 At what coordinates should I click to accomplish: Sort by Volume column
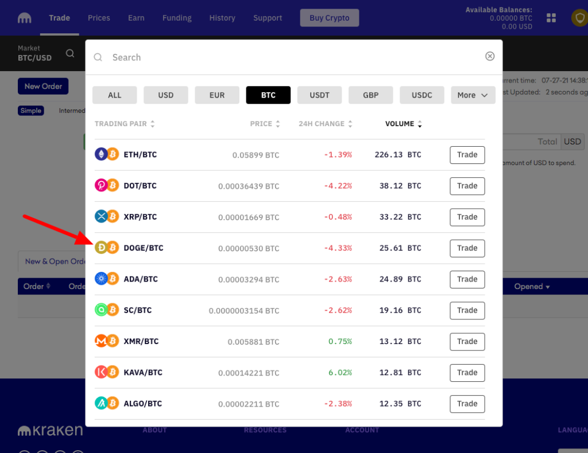[404, 123]
